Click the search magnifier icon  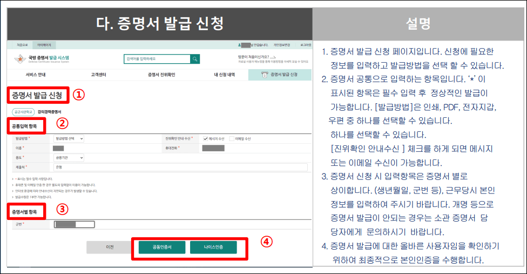pyautogui.click(x=195, y=59)
